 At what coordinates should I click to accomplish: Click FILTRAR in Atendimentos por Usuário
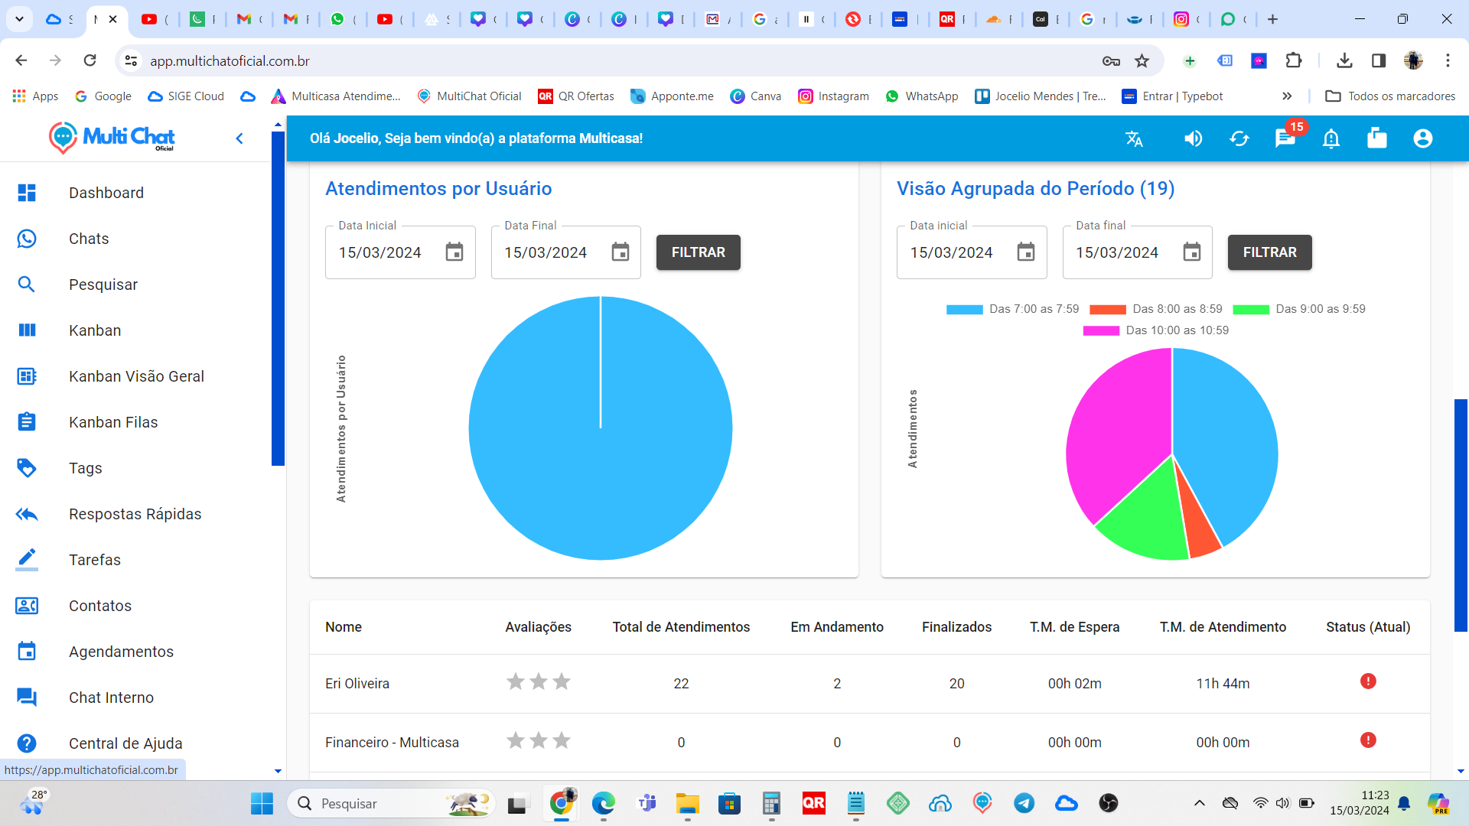click(698, 252)
